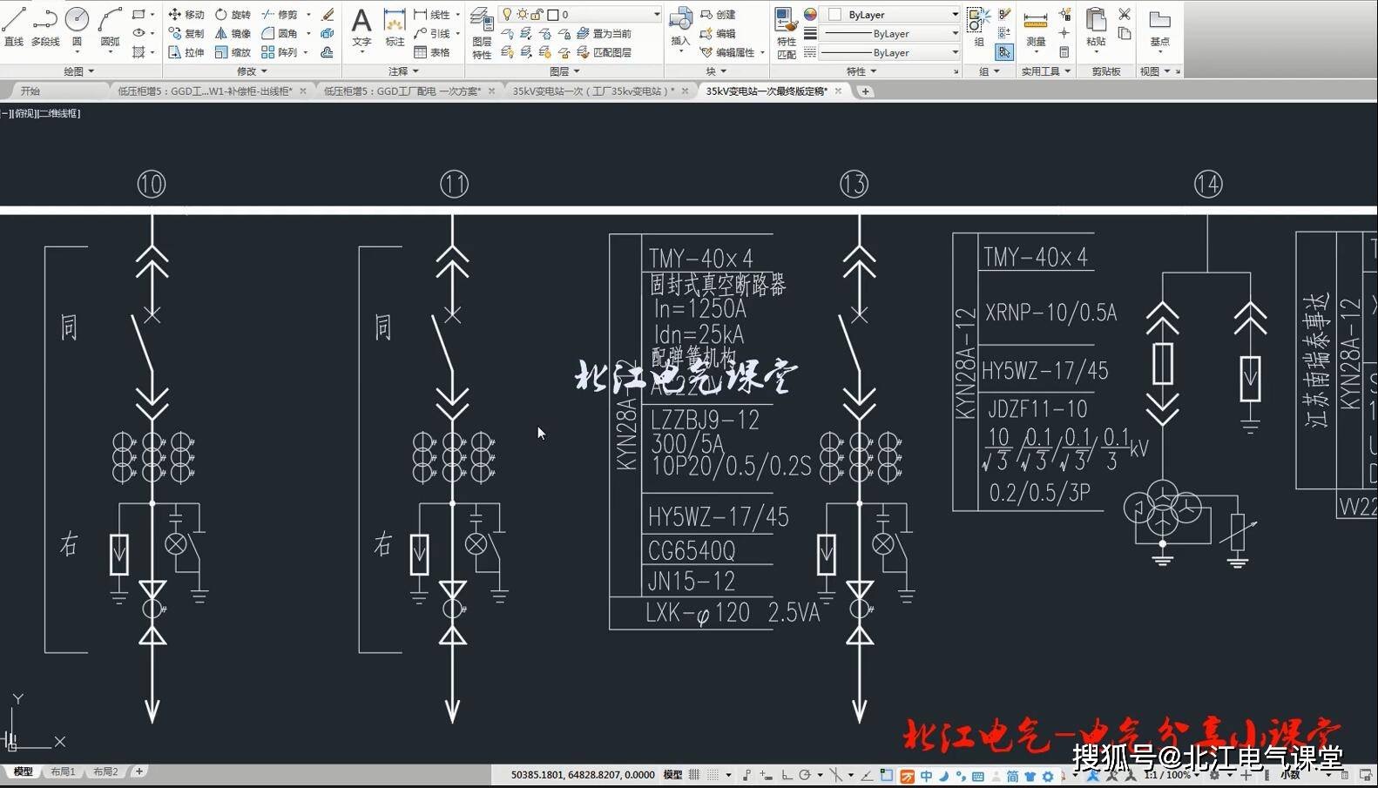The height and width of the screenshot is (788, 1378).
Task: Click Match Layer (匹配图层) button
Action: 603,52
